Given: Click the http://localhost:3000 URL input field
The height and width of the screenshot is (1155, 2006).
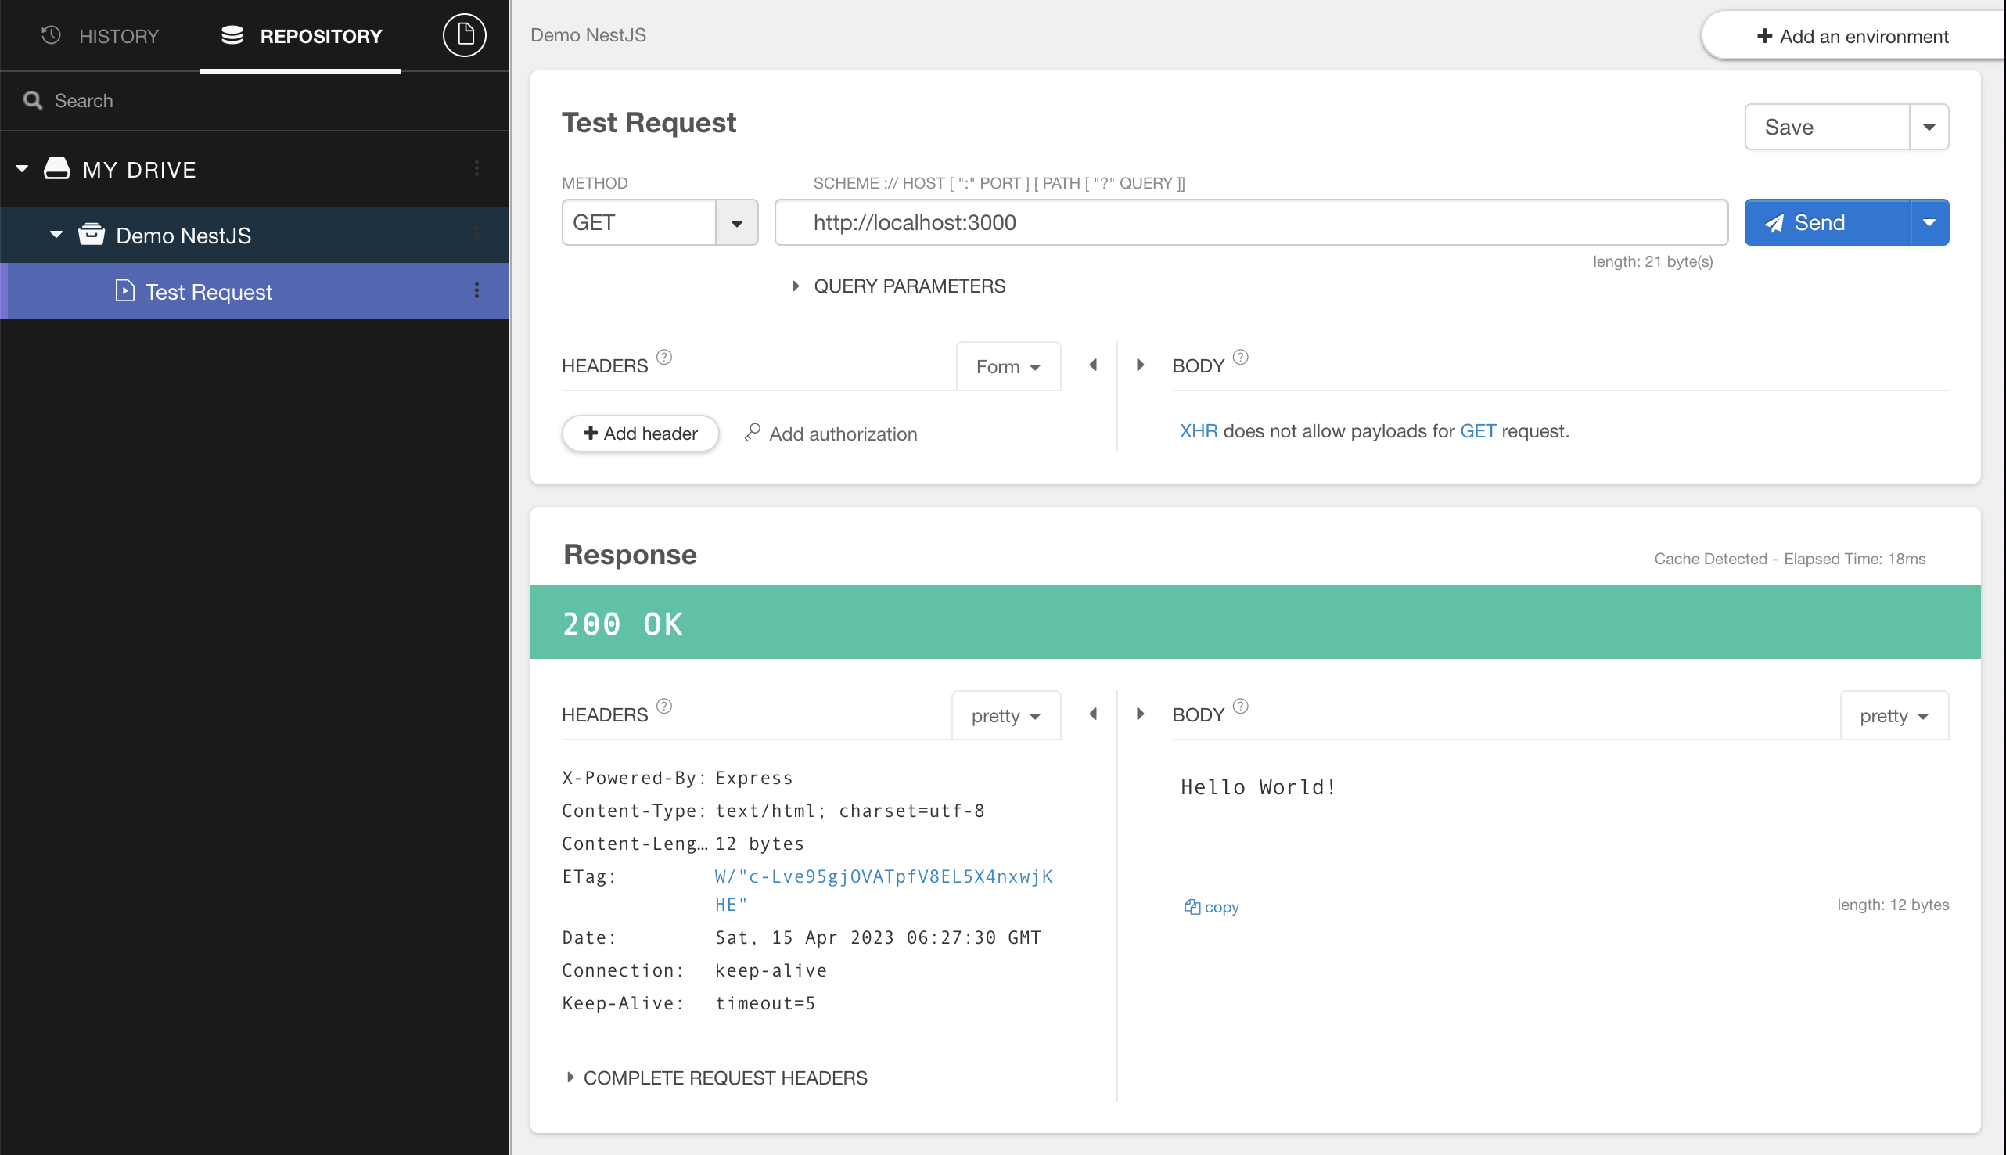Looking at the screenshot, I should [1251, 222].
